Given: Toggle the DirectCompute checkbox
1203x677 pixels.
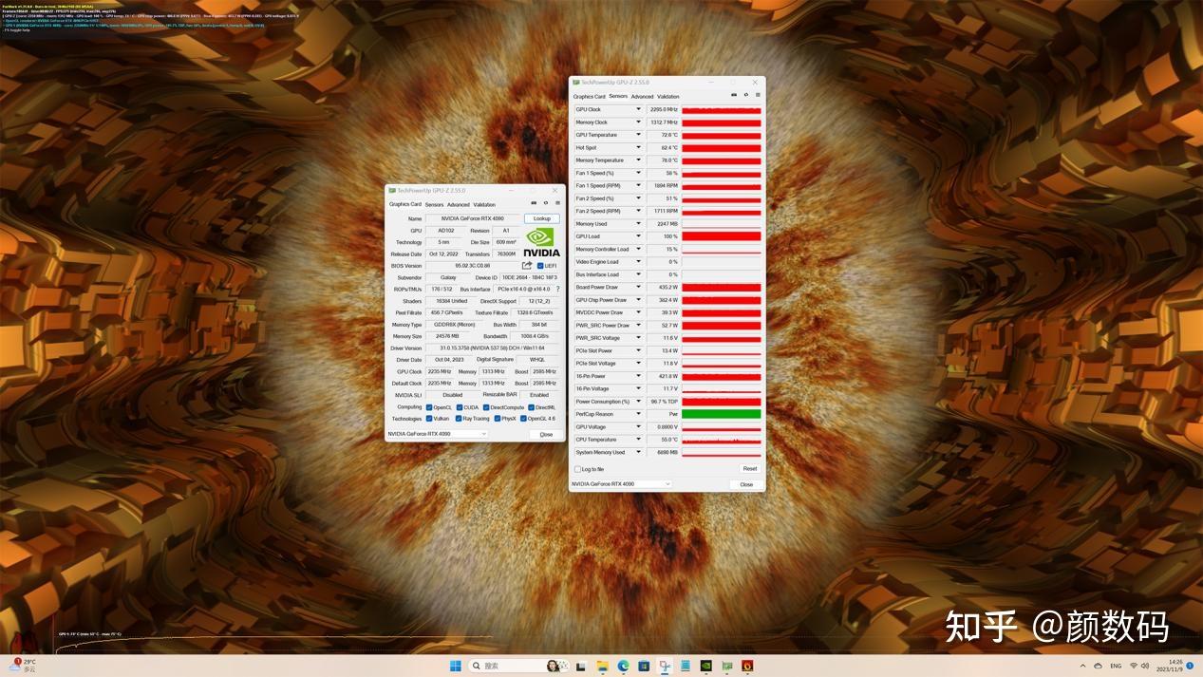Looking at the screenshot, I should [x=486, y=407].
